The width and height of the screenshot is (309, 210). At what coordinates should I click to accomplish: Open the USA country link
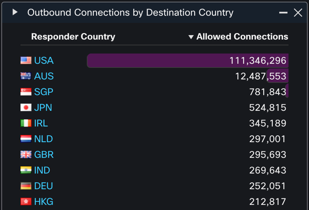[x=44, y=61]
